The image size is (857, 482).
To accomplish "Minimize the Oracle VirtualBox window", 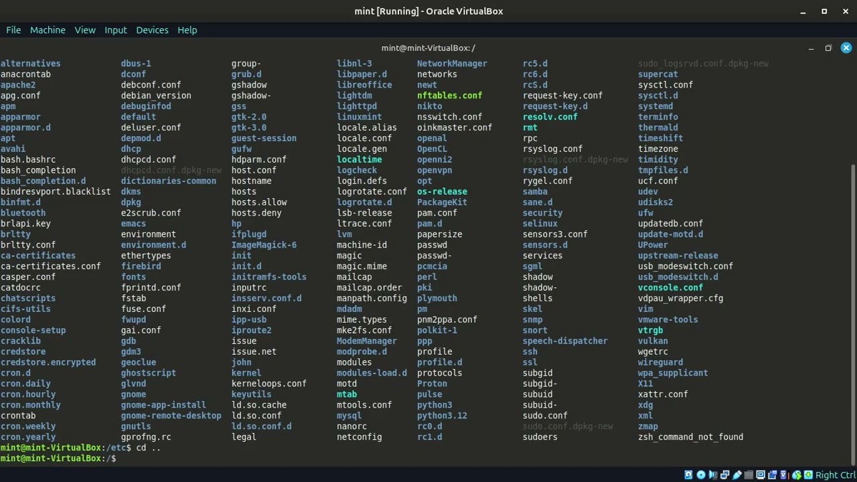I will [803, 11].
